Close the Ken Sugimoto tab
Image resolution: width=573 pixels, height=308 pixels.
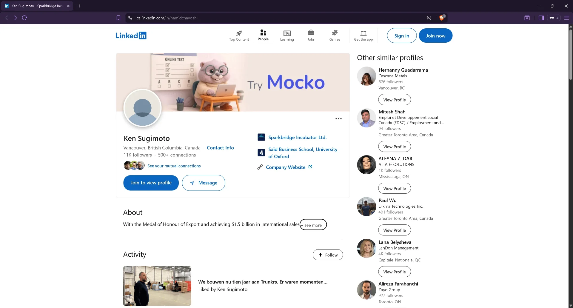tap(68, 6)
